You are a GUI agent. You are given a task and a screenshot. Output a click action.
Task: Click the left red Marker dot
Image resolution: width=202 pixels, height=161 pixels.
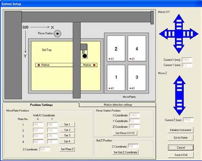coord(39,65)
